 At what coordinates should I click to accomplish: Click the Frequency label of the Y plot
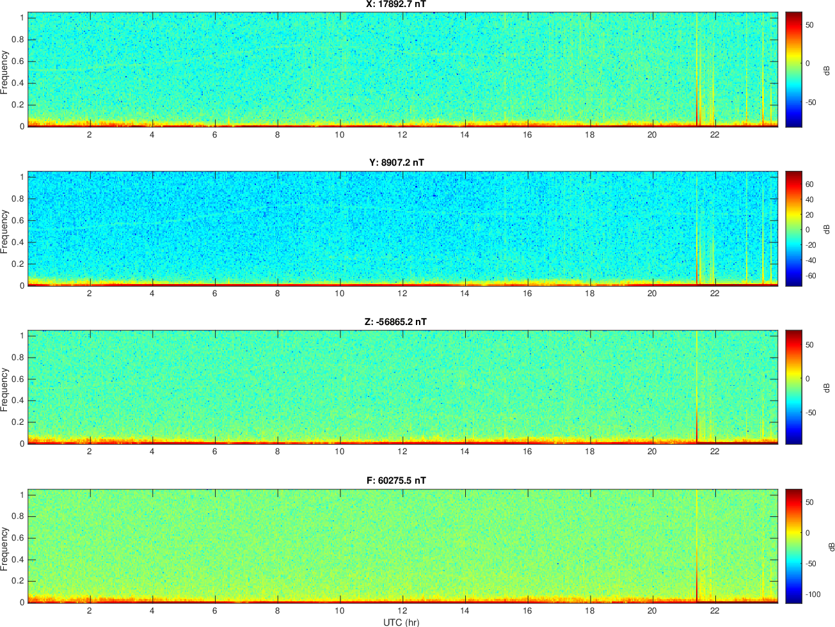5,232
